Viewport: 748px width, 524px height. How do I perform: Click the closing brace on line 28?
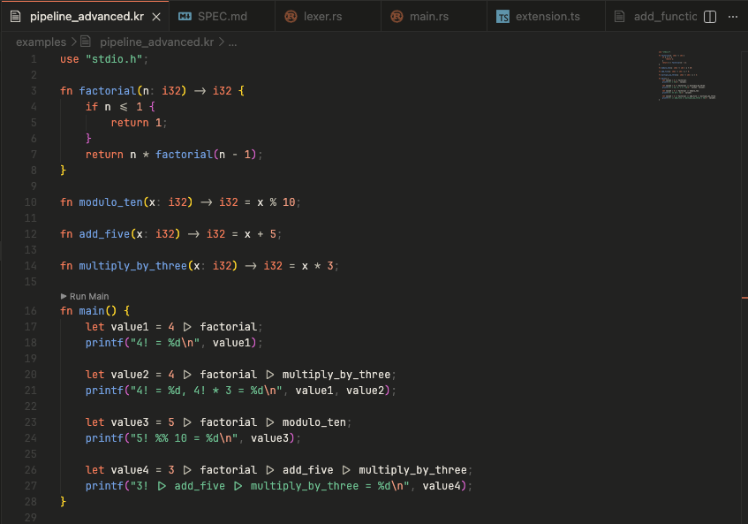click(x=63, y=501)
